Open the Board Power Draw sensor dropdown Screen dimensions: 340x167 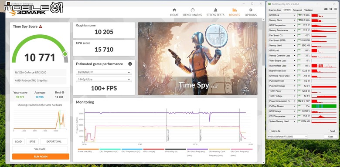pyautogui.click(x=295, y=71)
